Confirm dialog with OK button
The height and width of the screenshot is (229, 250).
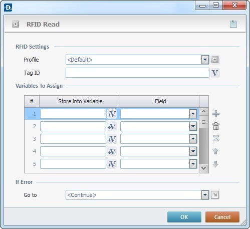click(x=184, y=217)
